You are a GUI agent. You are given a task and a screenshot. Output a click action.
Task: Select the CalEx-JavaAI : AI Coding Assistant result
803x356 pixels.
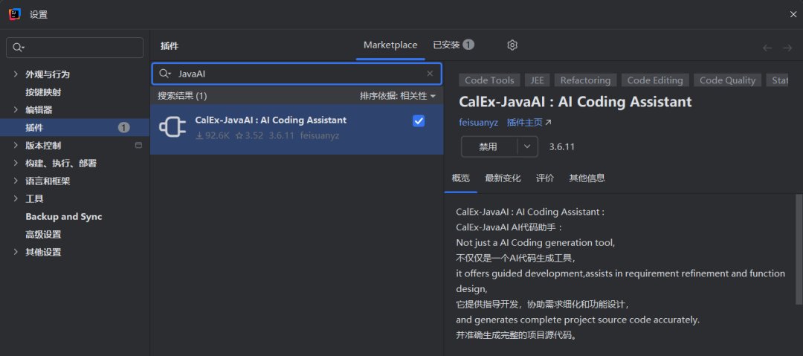pyautogui.click(x=297, y=129)
